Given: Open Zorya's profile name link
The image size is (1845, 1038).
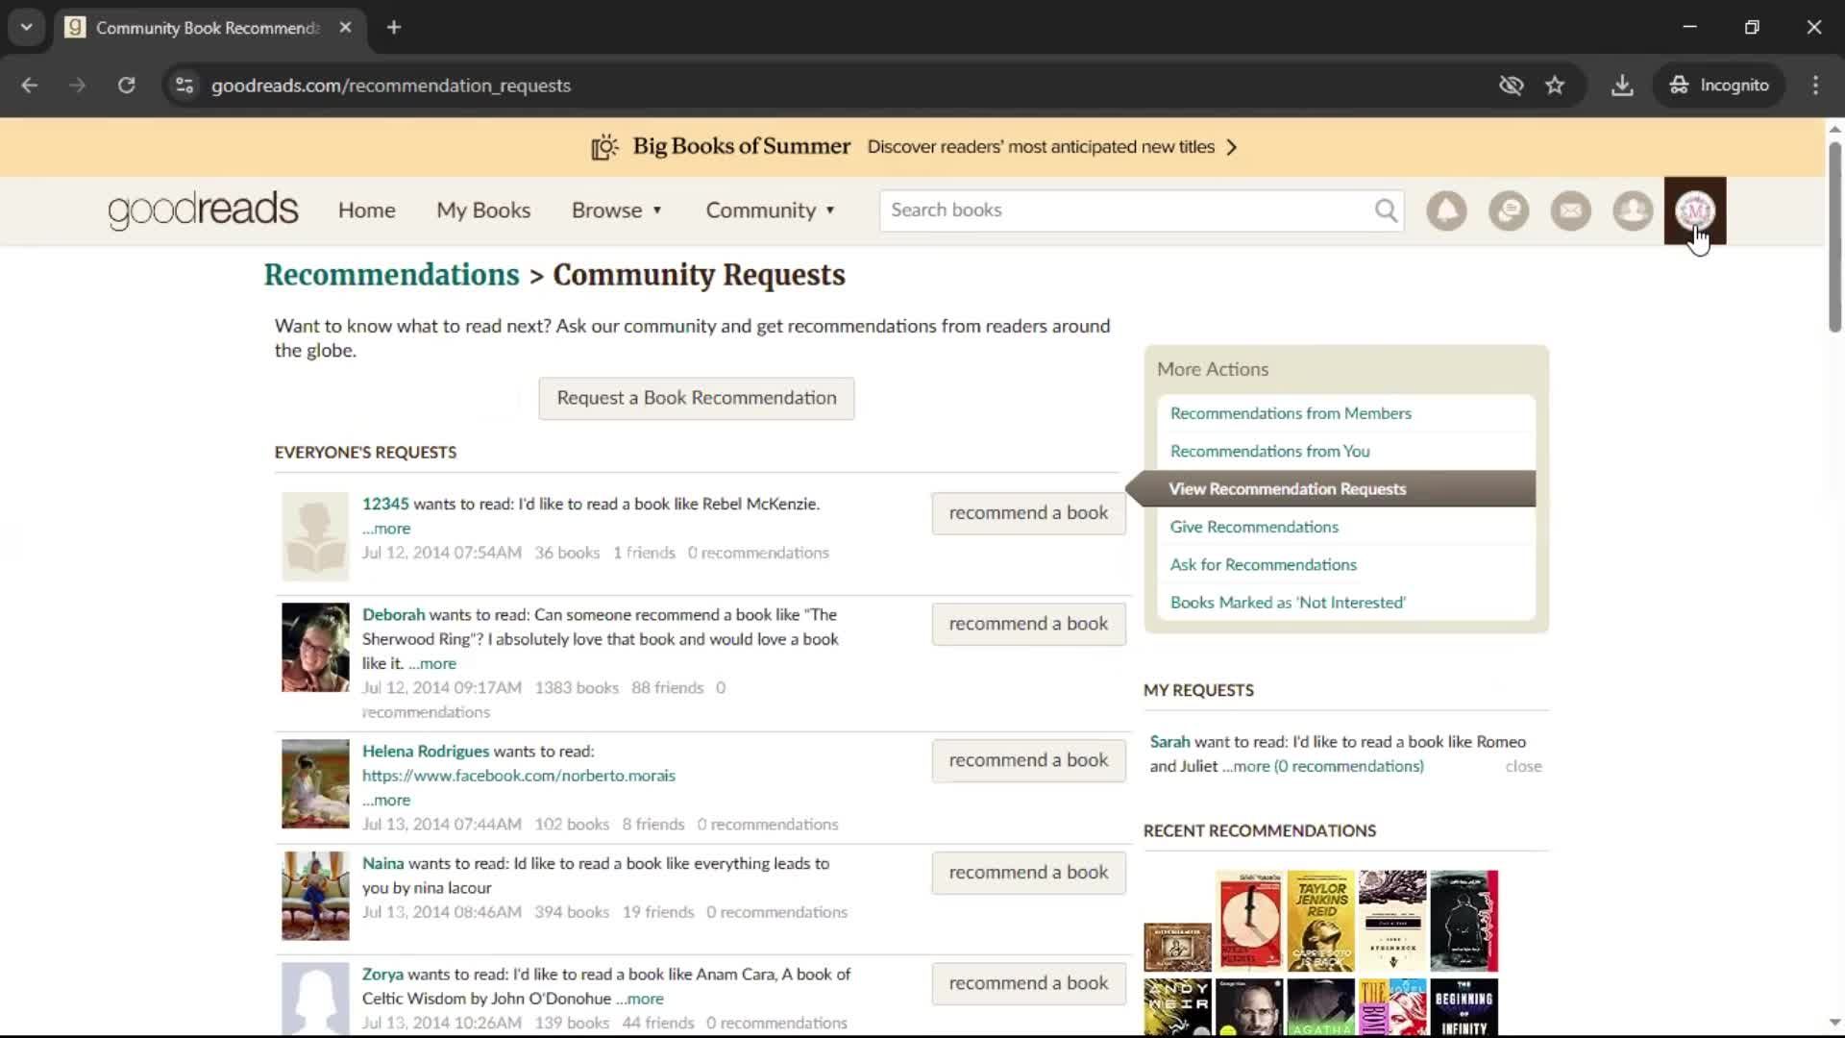Looking at the screenshot, I should tap(382, 975).
